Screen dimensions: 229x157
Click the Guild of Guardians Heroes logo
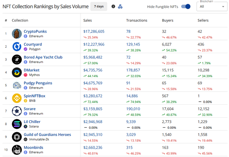point(17,137)
